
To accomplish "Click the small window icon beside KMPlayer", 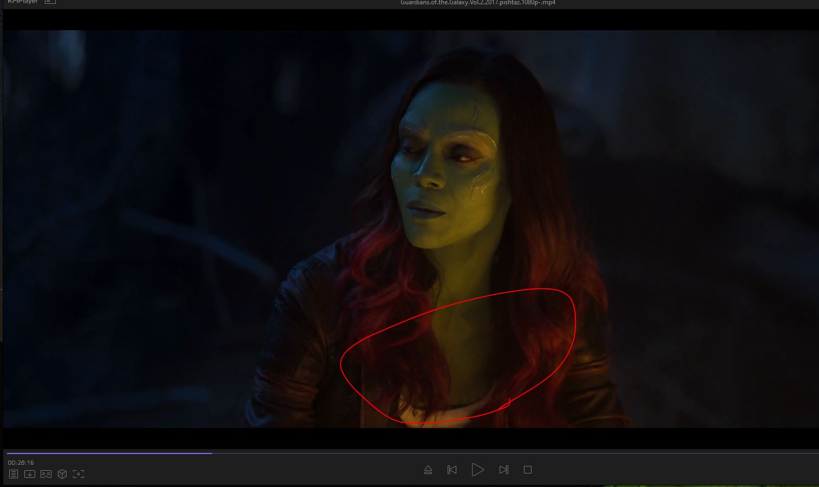I will [x=50, y=2].
